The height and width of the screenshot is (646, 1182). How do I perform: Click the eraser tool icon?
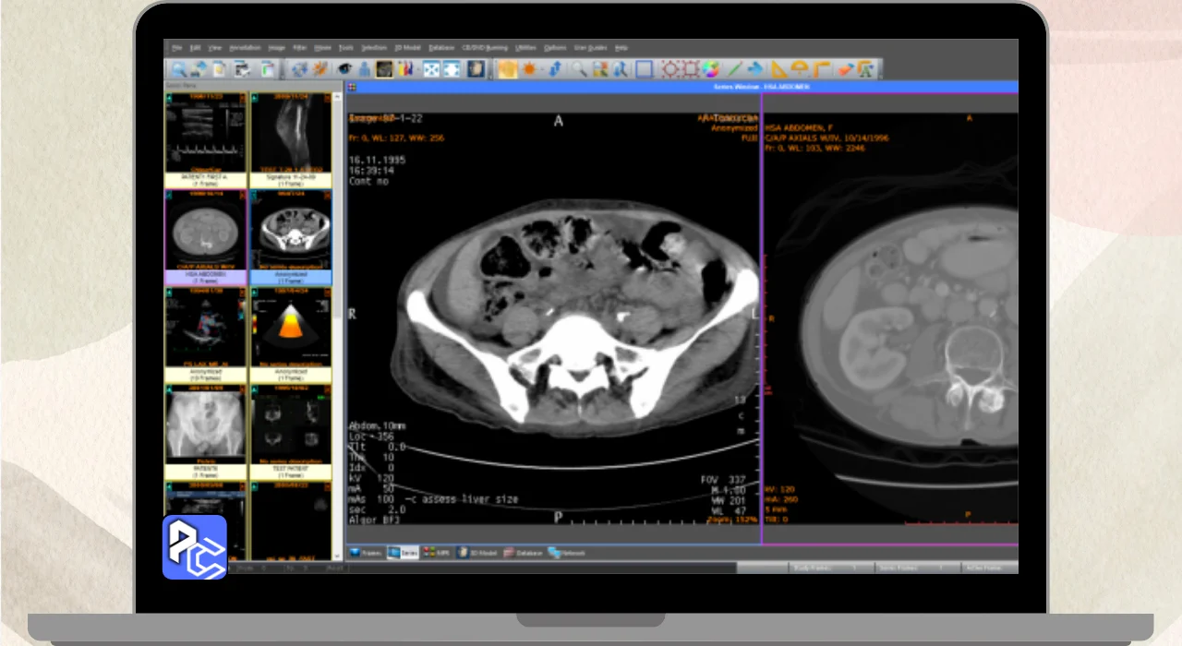point(844,69)
